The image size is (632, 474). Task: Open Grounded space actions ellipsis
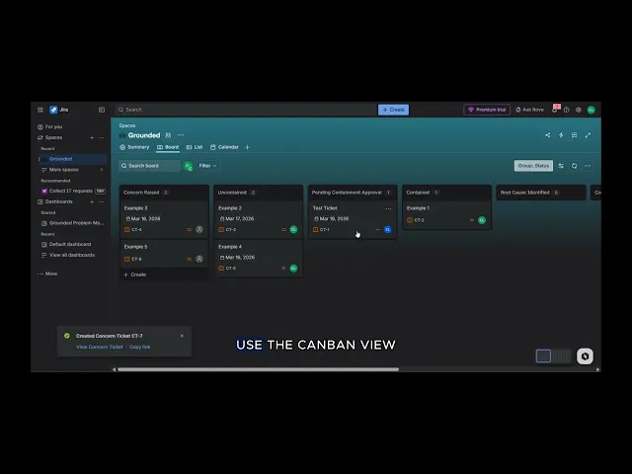point(181,135)
